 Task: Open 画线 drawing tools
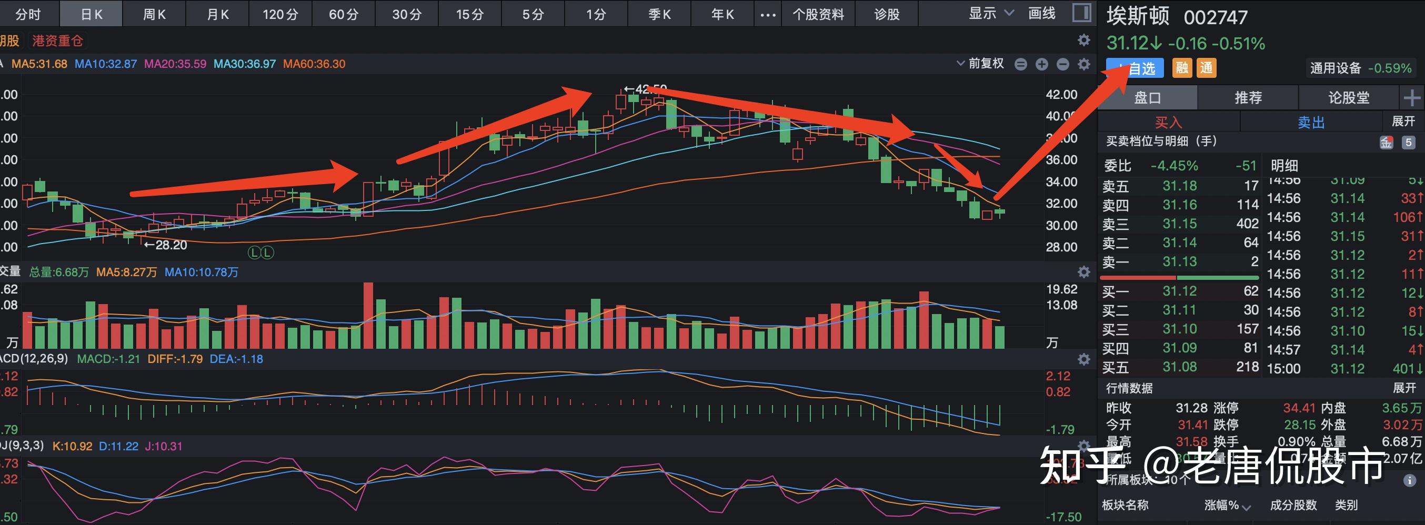[x=1041, y=13]
